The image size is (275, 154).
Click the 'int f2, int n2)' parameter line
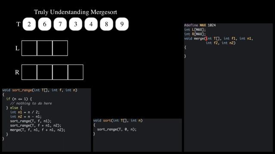coord(220,43)
